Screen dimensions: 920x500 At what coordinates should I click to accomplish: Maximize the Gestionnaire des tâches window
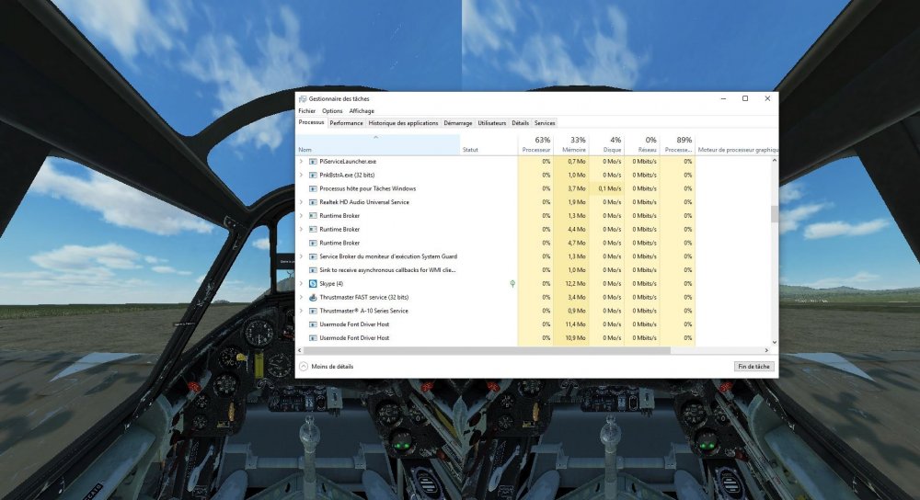[745, 98]
